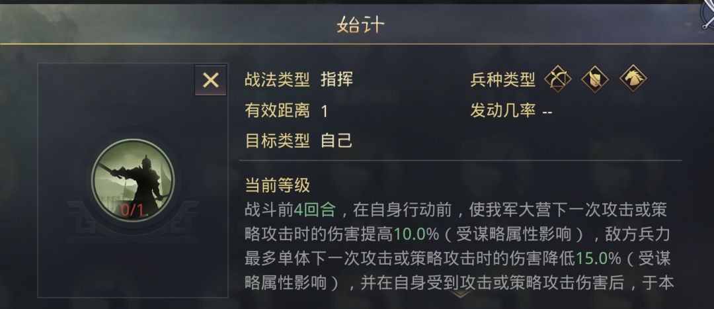Click the 指挥 skill type value
Viewport: 714px width, 309px height.
tap(337, 80)
